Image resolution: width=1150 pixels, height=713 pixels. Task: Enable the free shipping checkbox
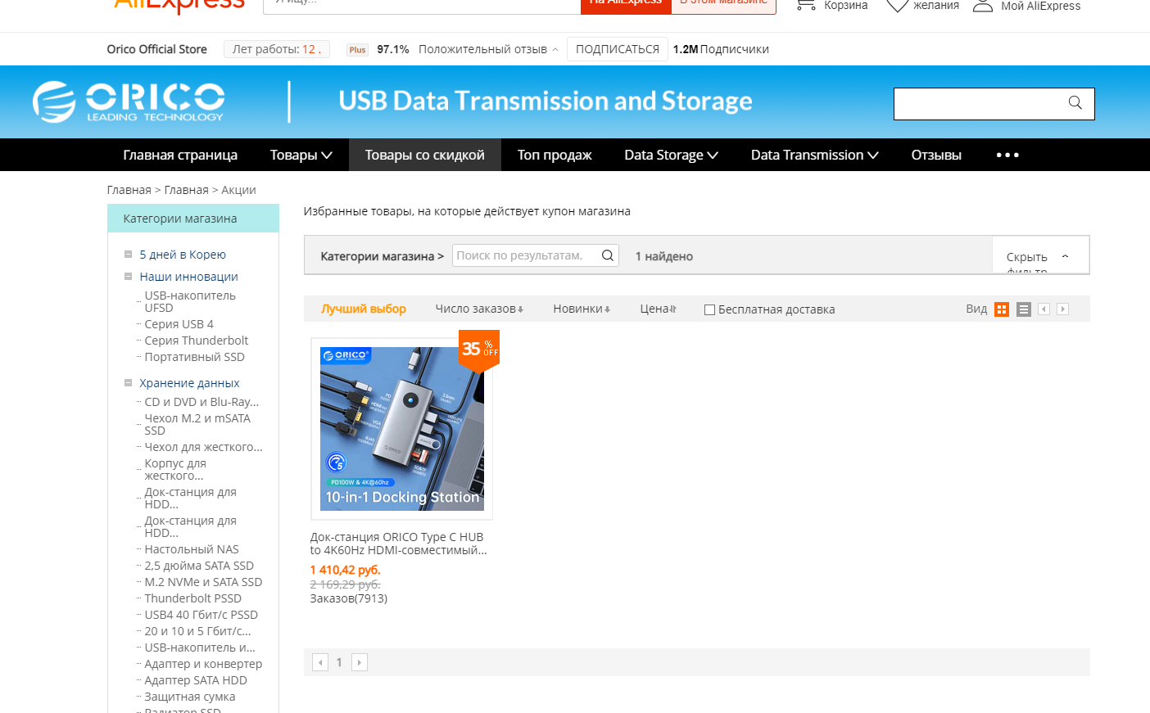710,309
